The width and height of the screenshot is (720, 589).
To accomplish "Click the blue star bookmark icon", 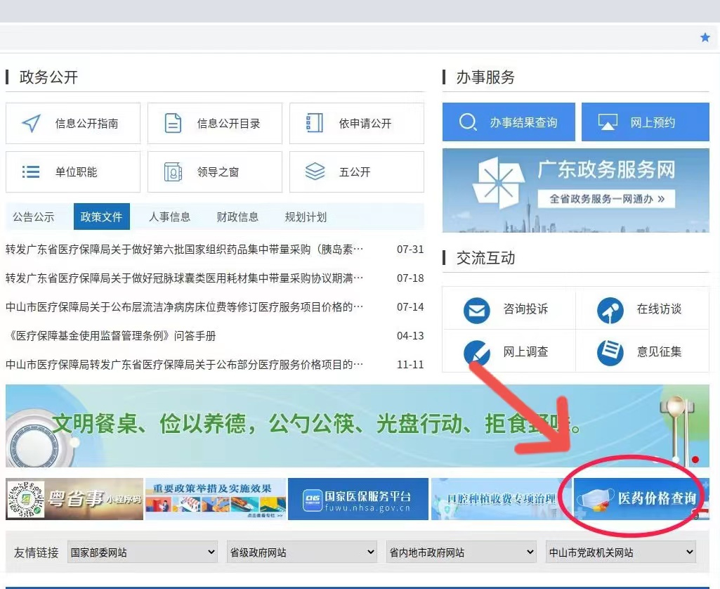I will 705,37.
